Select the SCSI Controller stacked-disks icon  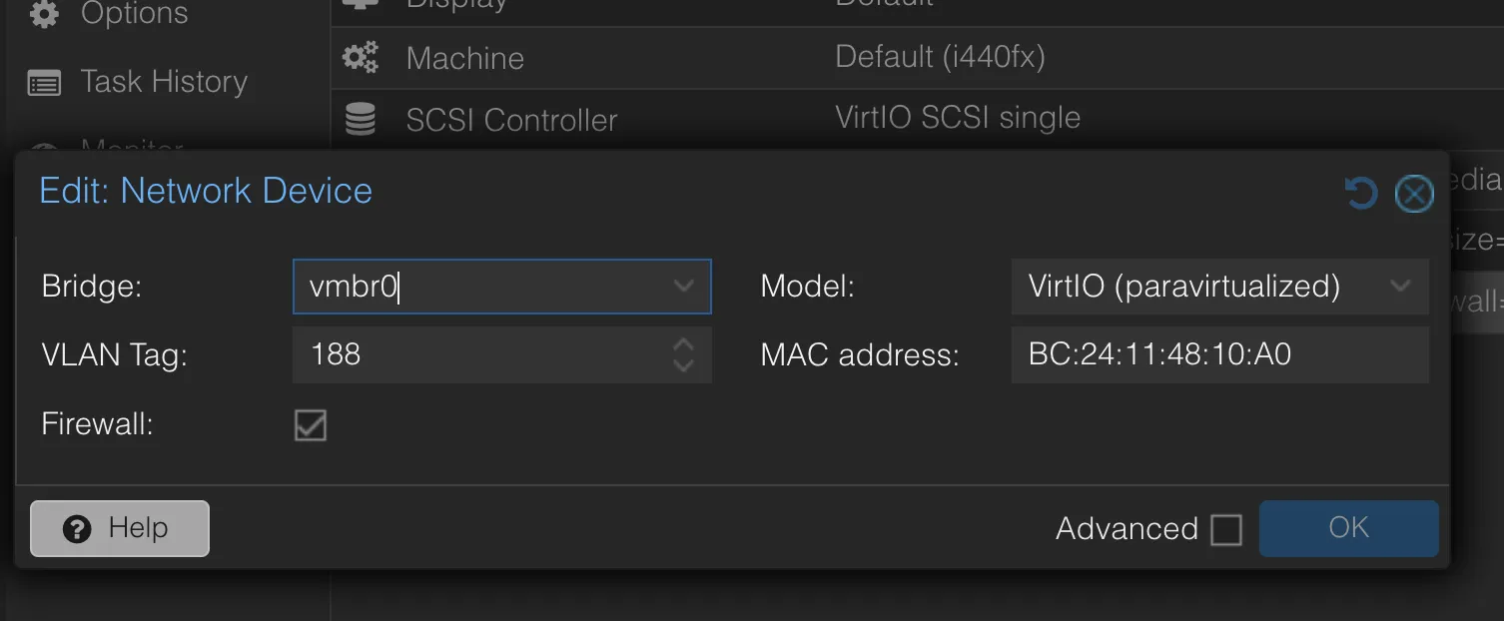[360, 117]
